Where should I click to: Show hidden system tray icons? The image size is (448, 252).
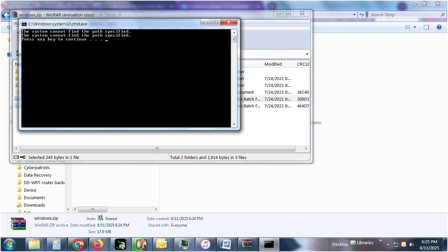388,244
